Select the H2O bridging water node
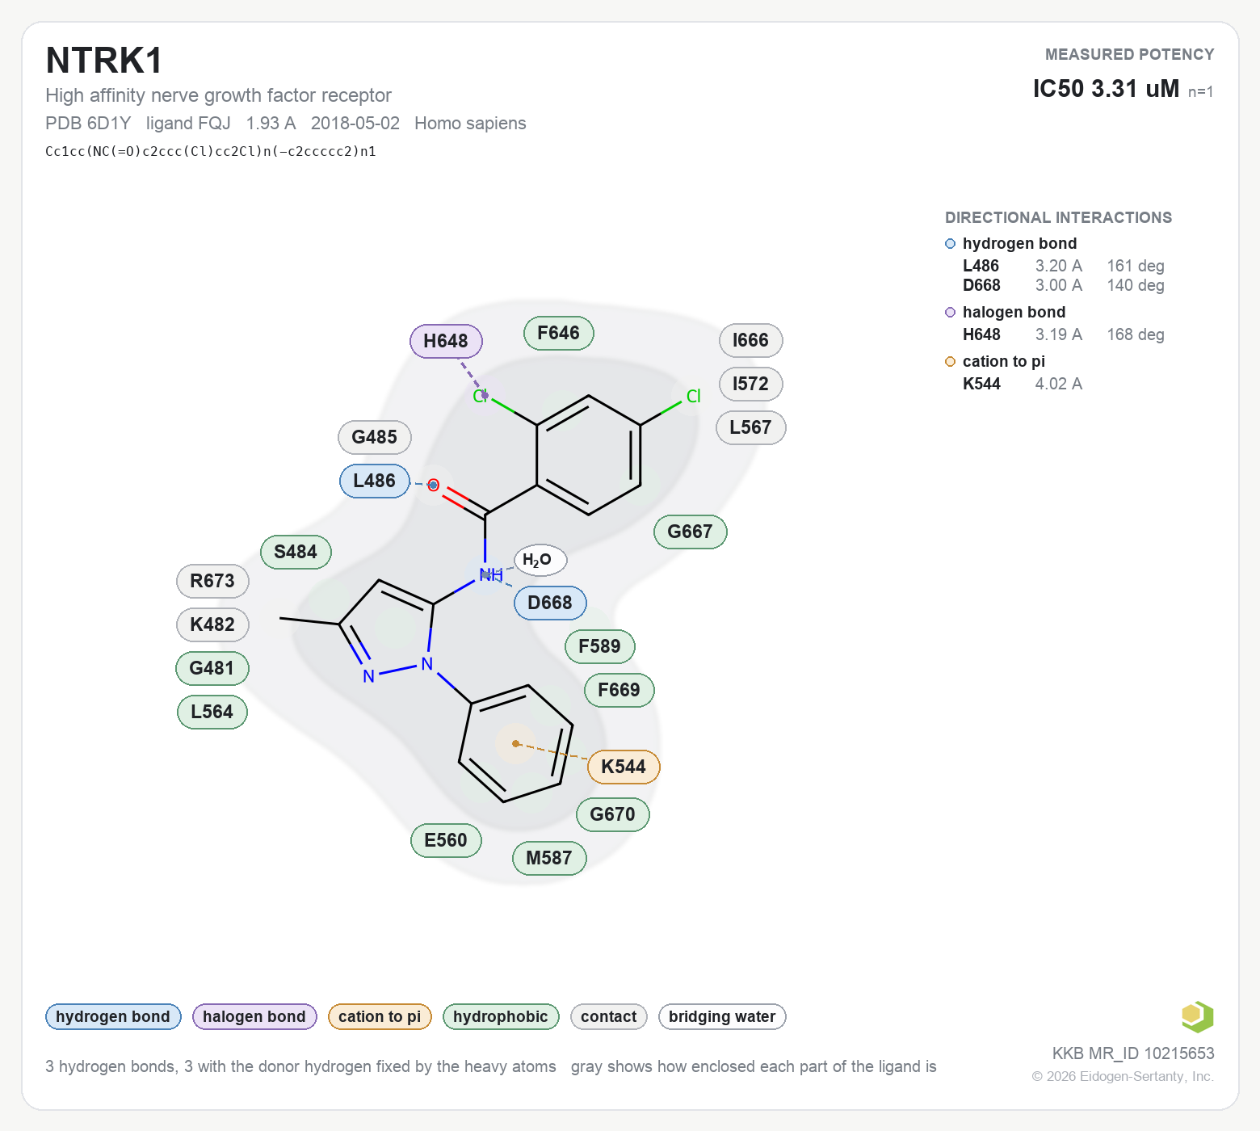The width and height of the screenshot is (1260, 1131). [540, 560]
